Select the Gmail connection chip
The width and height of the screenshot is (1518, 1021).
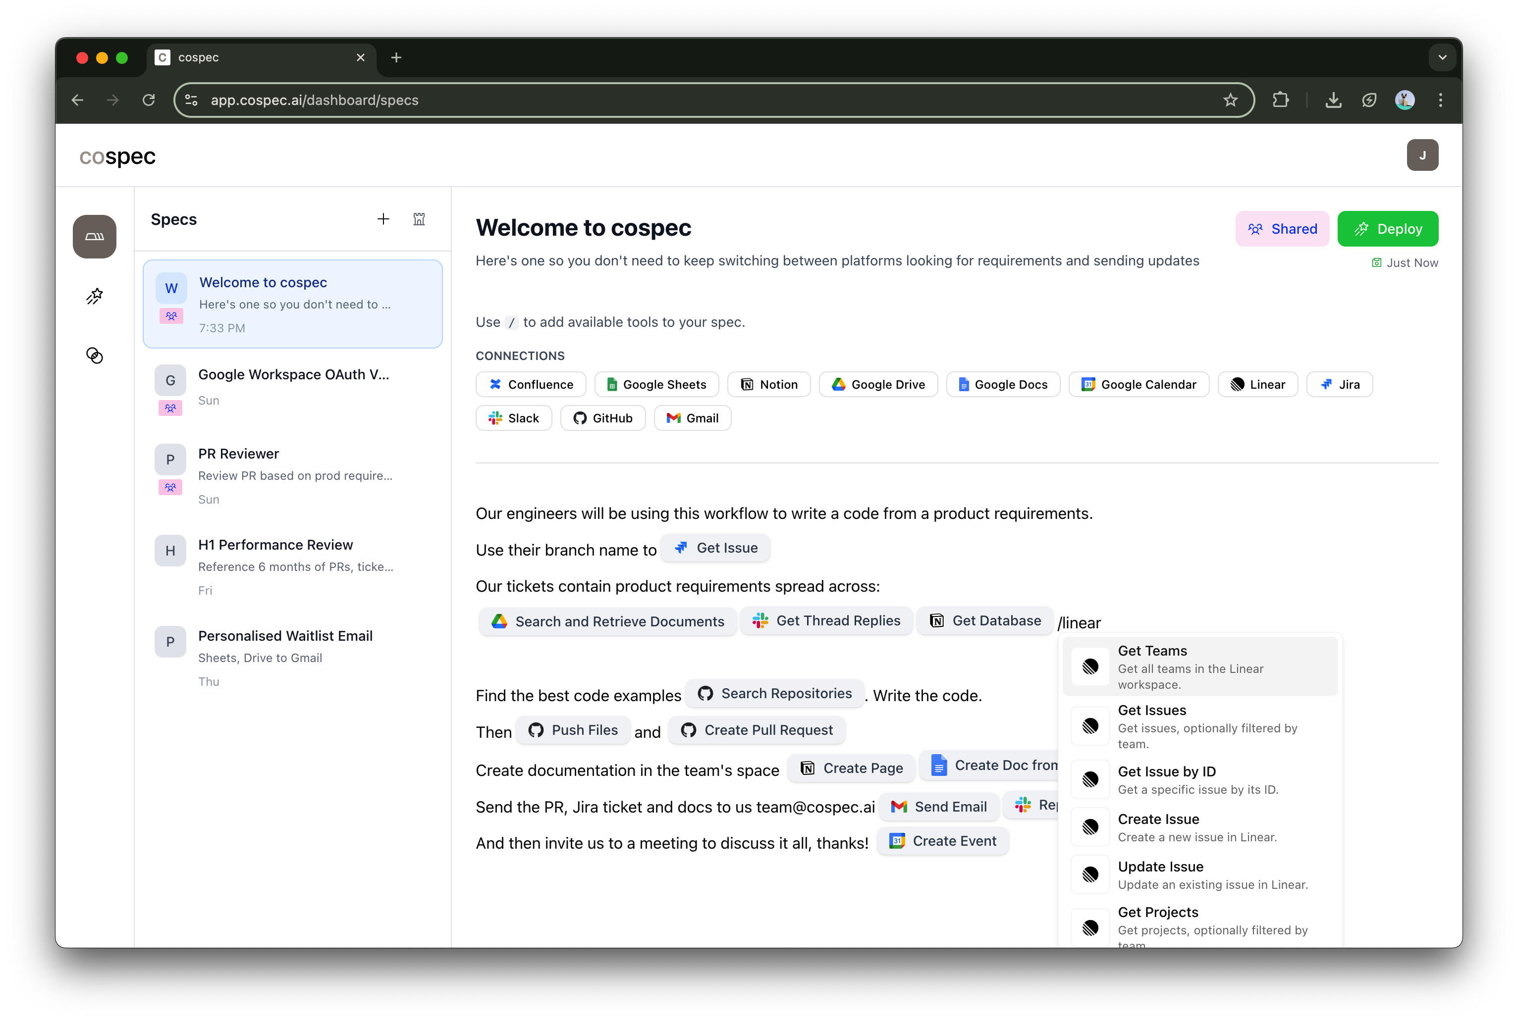pyautogui.click(x=692, y=418)
